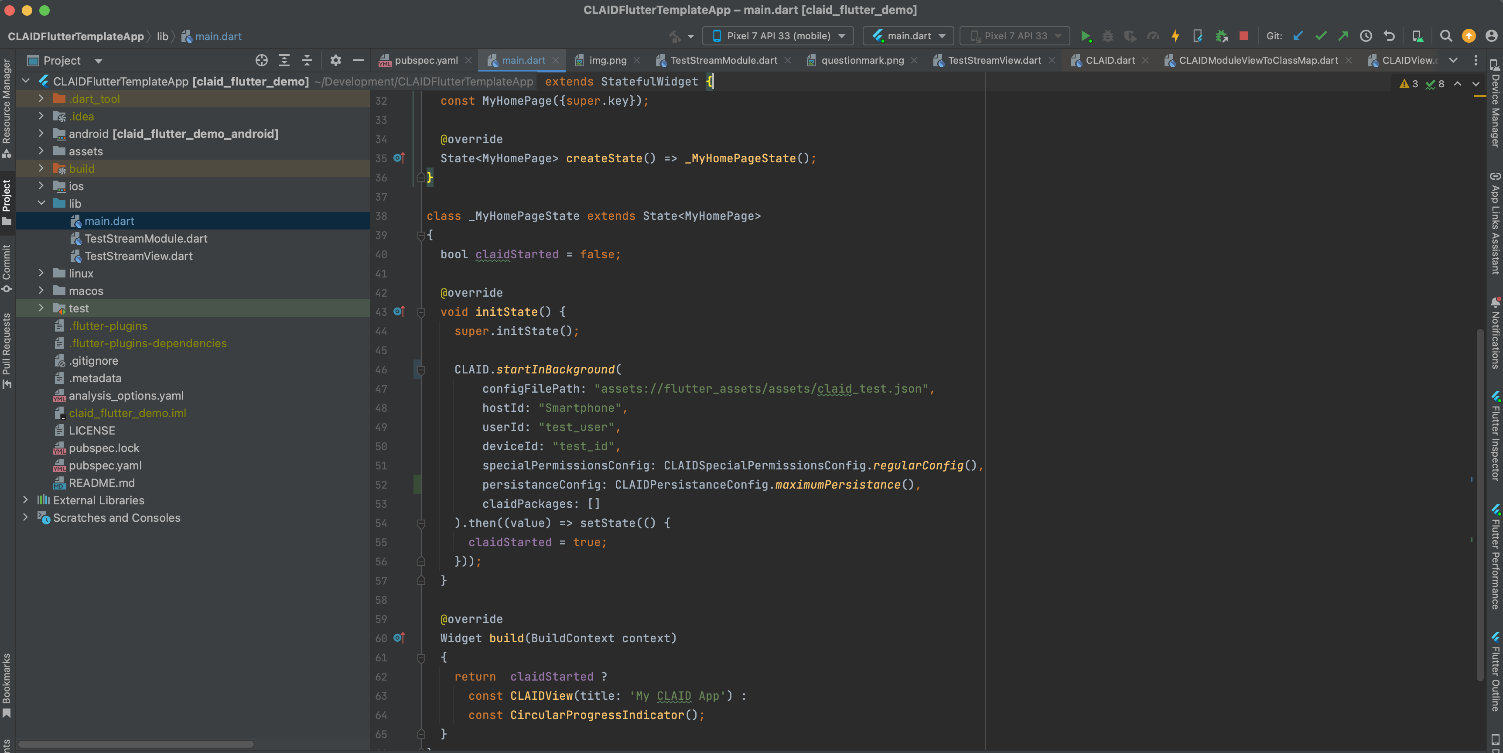Toggle the Notifications side panel
This screenshot has height=753, width=1503.
pyautogui.click(x=1496, y=333)
